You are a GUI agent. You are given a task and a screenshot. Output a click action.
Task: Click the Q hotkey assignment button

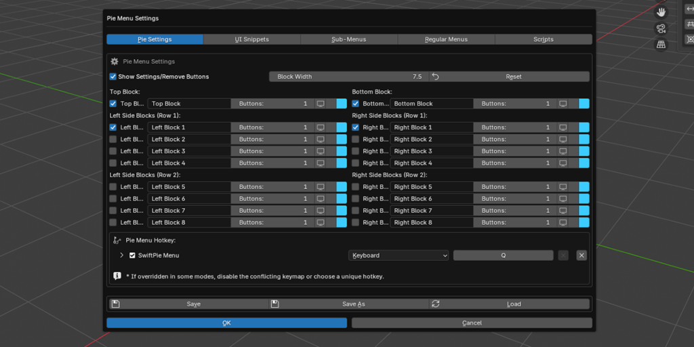point(504,256)
